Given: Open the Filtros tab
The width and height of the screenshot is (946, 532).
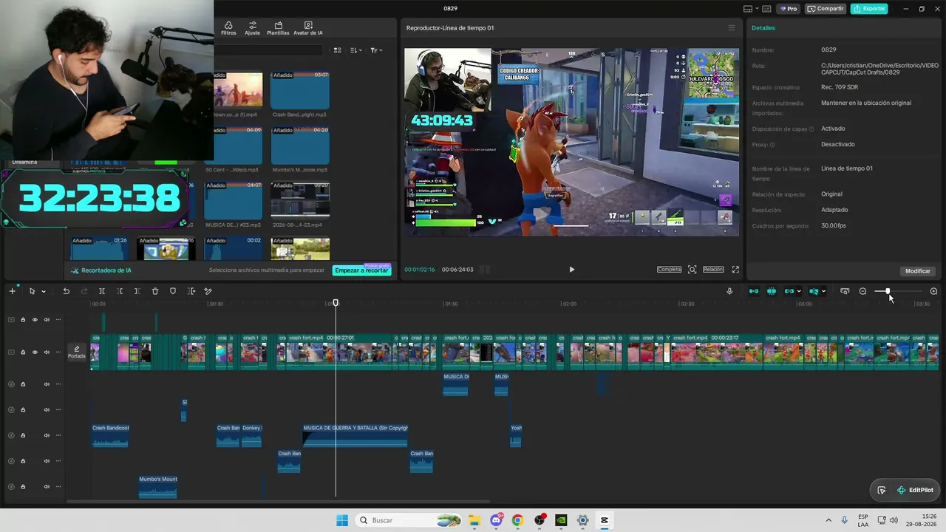Looking at the screenshot, I should pyautogui.click(x=228, y=28).
